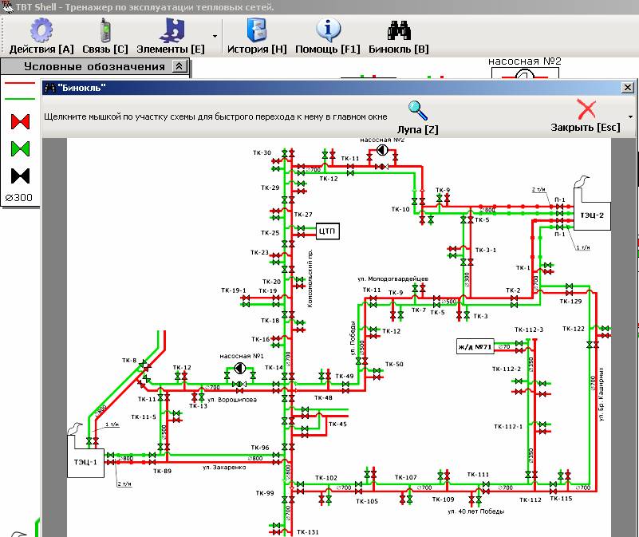Click ул. Ворошилова street label

coord(232,400)
